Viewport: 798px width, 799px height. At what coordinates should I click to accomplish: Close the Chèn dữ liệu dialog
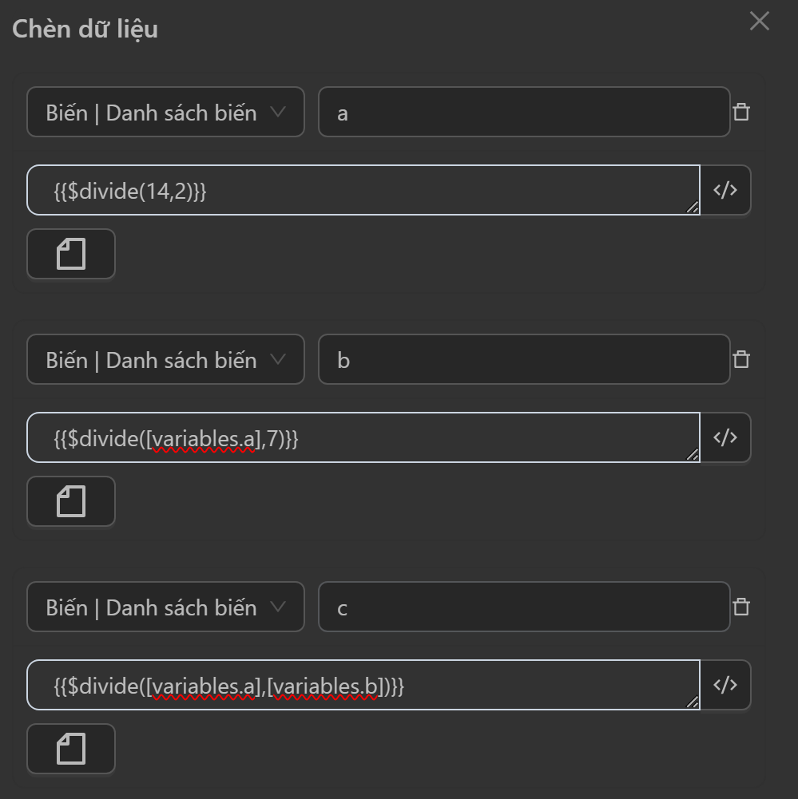759,22
